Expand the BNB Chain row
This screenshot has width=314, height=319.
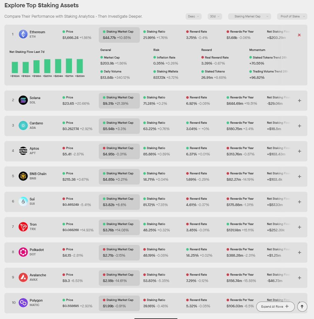[299, 177]
